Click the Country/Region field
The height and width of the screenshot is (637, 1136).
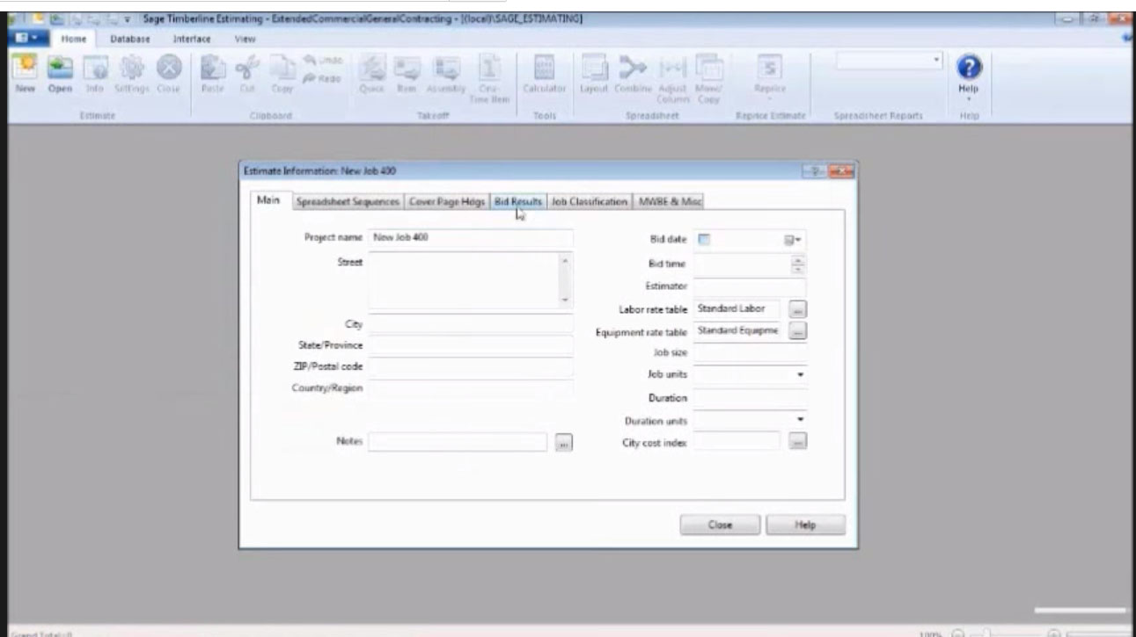pyautogui.click(x=471, y=388)
